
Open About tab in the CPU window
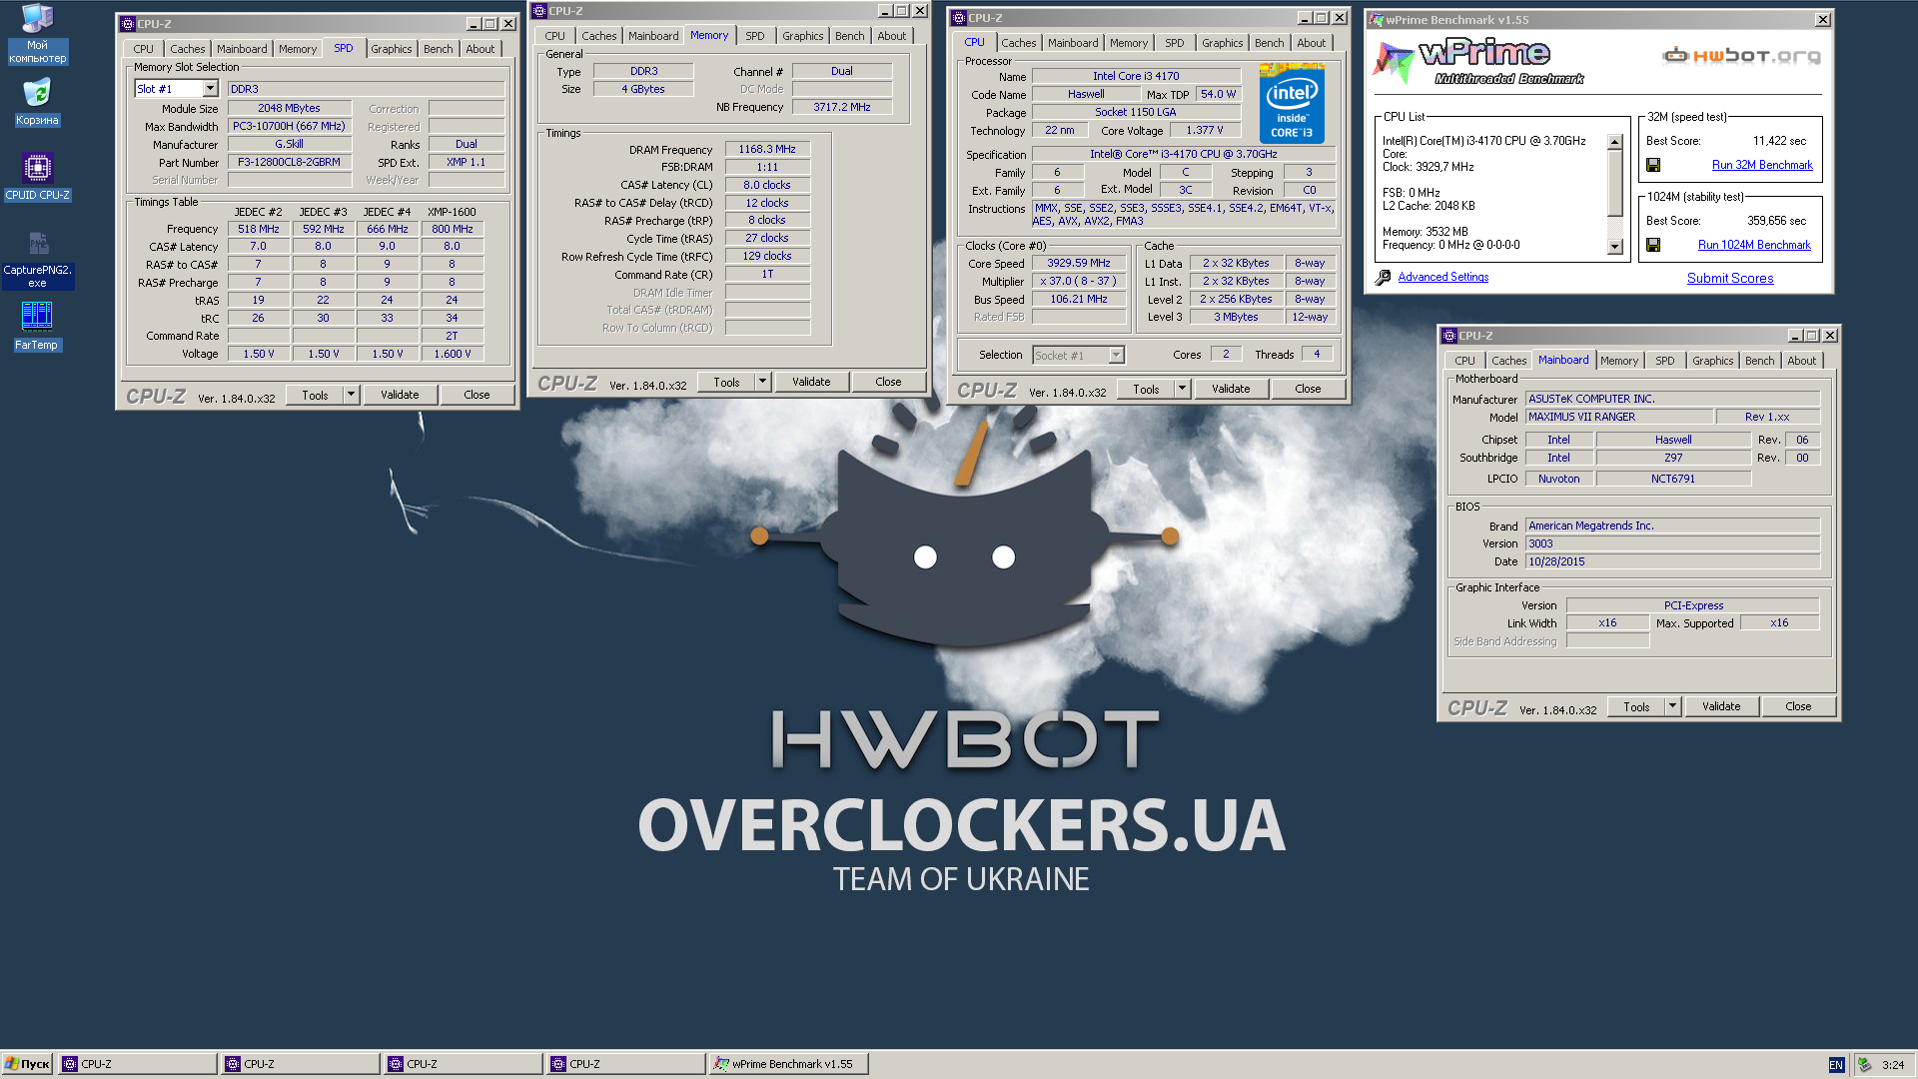click(1312, 43)
